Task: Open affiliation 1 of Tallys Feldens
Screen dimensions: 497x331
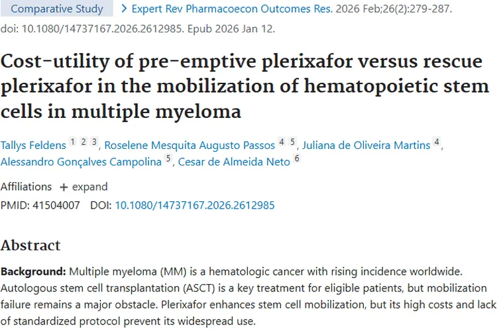Action: pyautogui.click(x=72, y=142)
